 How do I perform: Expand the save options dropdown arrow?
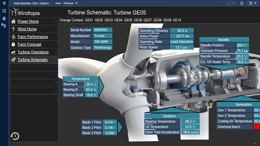point(256,3)
